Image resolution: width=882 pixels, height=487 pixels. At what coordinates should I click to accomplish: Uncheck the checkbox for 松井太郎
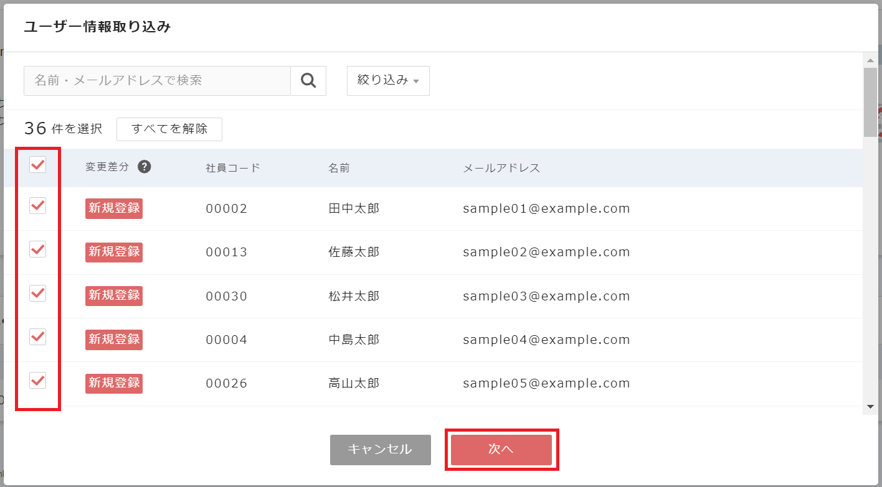[38, 293]
